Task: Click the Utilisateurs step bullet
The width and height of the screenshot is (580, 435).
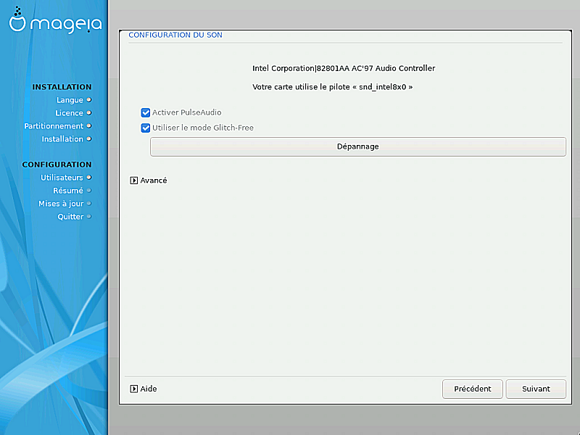Action: coord(89,178)
